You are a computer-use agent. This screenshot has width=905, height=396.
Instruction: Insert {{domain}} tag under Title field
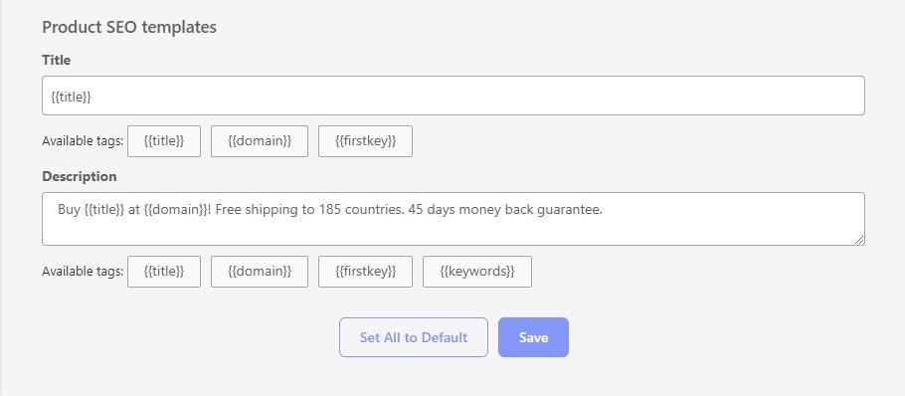click(260, 141)
